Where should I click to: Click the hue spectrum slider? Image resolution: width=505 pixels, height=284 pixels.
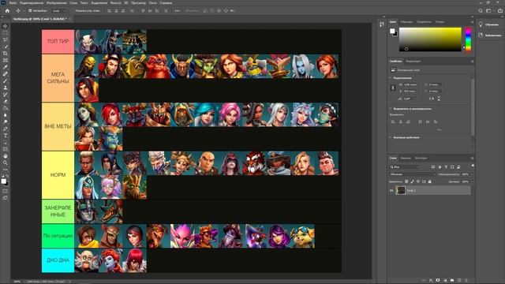point(468,39)
